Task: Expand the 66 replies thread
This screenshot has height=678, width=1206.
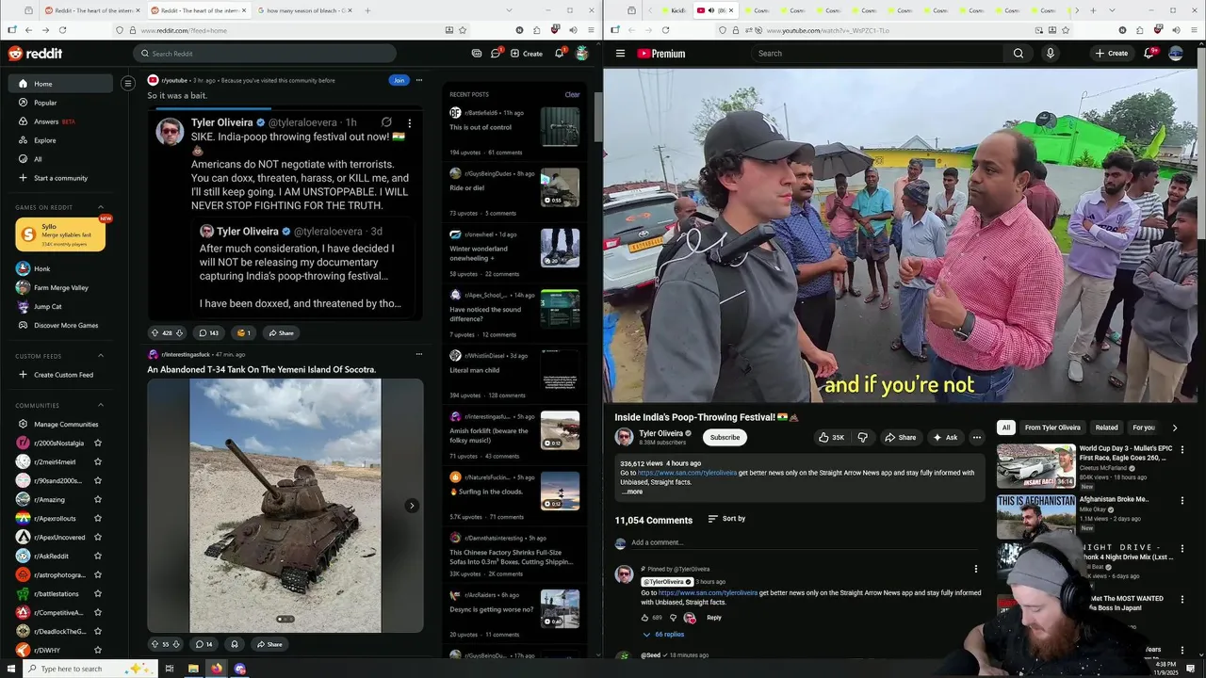Action: pyautogui.click(x=663, y=634)
